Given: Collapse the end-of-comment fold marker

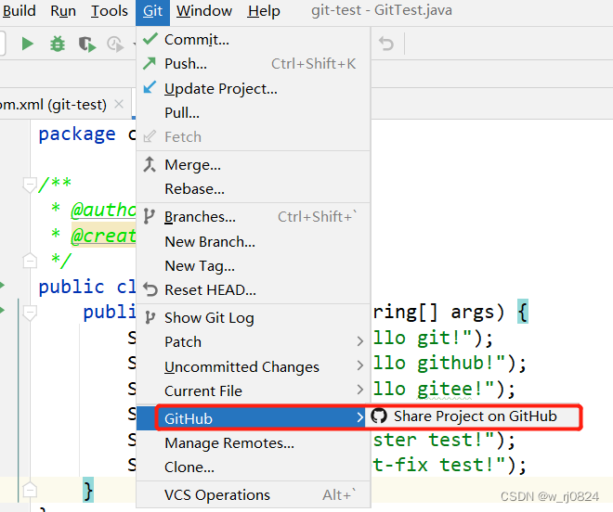Looking at the screenshot, I should click(30, 260).
